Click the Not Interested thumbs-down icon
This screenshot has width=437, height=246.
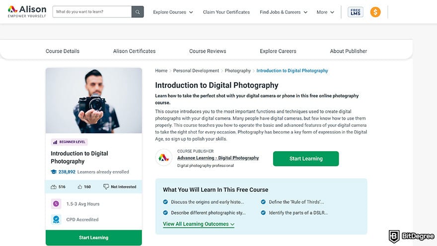point(106,186)
